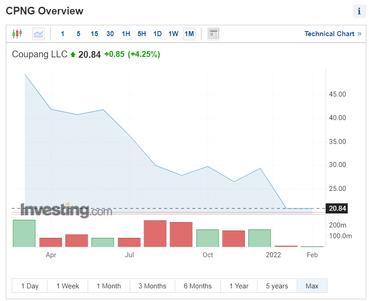
Task: Choose the 1D interval
Action: tap(158, 34)
